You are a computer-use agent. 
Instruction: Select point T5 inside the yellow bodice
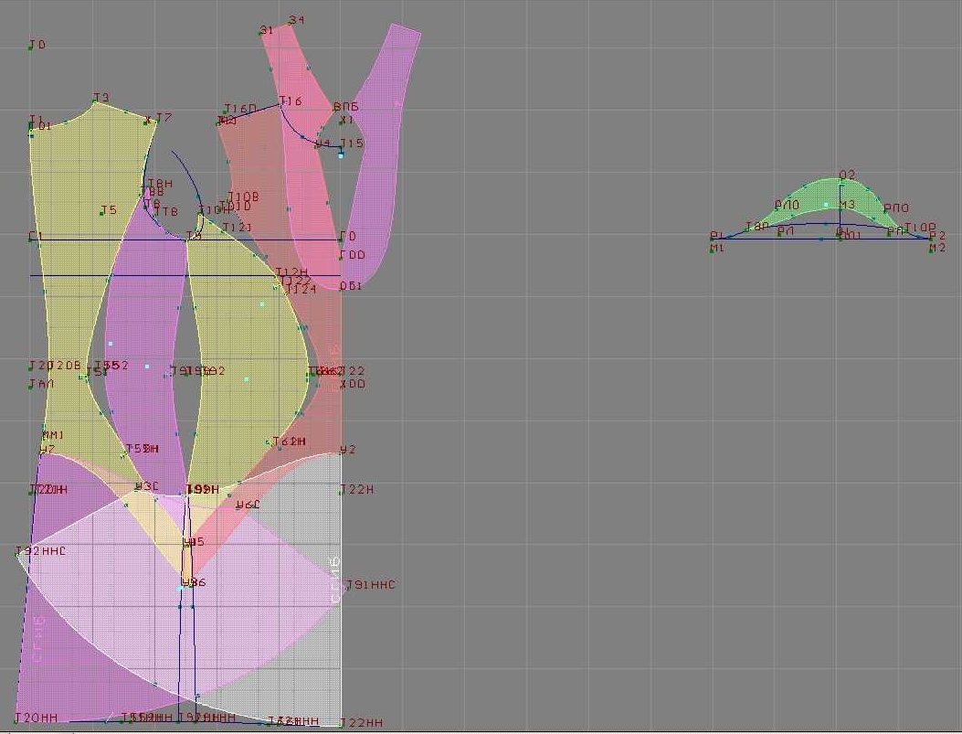click(102, 213)
